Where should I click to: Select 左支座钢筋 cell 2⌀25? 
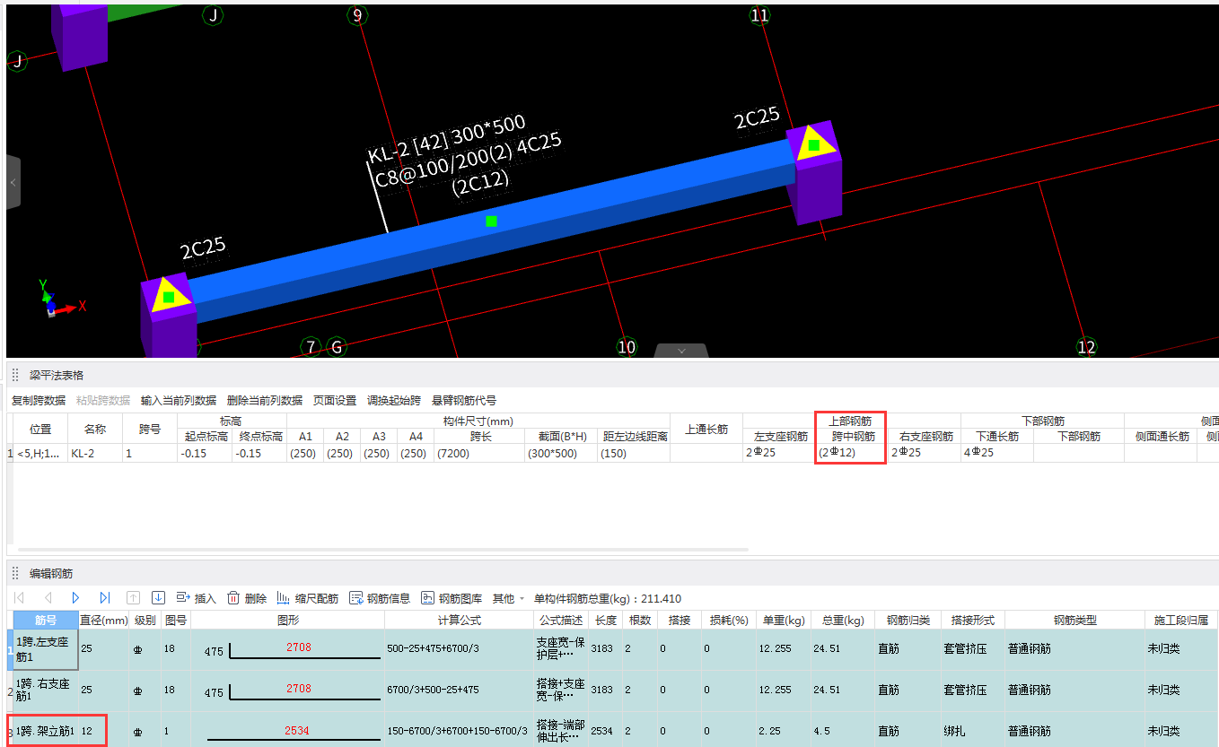(x=778, y=453)
